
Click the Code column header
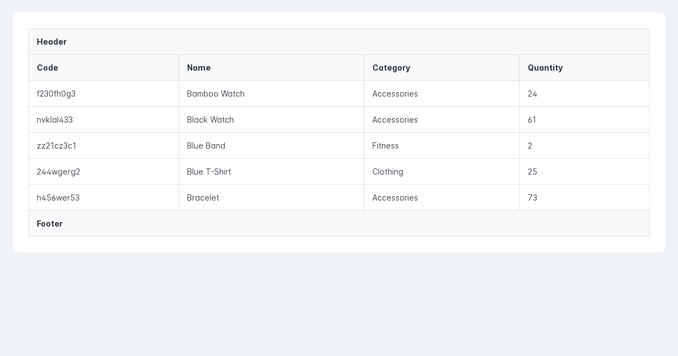click(47, 68)
